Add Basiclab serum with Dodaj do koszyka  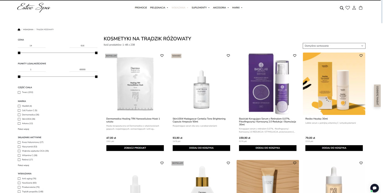[x=268, y=148]
